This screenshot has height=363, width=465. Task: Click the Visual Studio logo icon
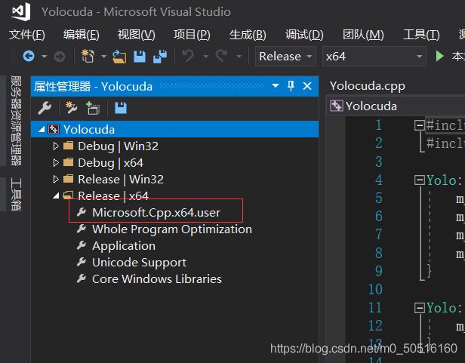pos(21,11)
